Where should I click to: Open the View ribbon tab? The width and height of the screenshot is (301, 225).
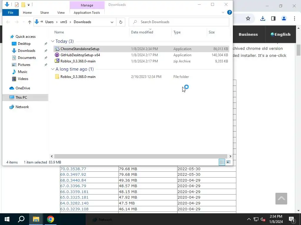61,13
